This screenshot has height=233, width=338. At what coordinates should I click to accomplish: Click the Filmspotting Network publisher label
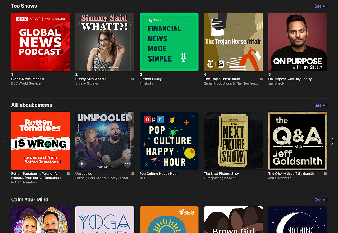(221, 178)
